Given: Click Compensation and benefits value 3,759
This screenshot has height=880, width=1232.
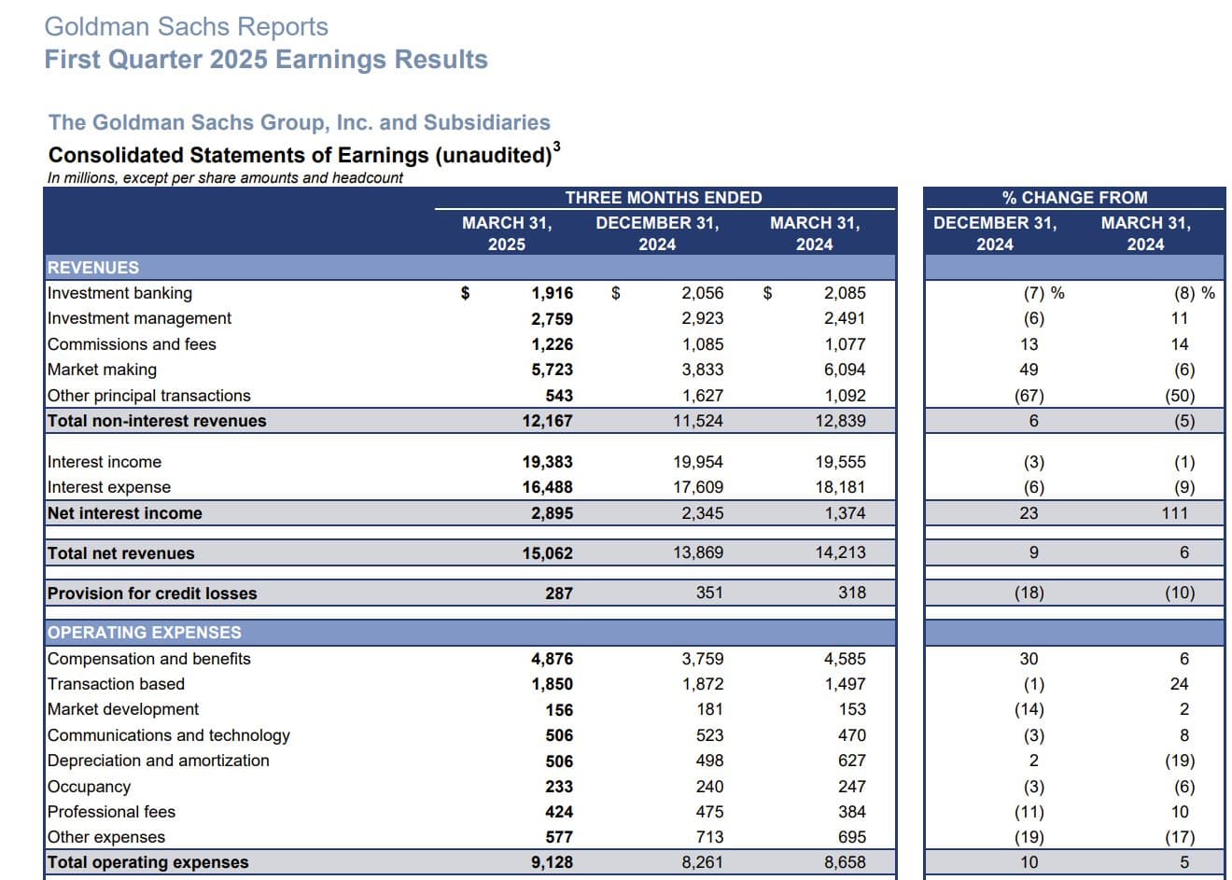Looking at the screenshot, I should [x=702, y=659].
